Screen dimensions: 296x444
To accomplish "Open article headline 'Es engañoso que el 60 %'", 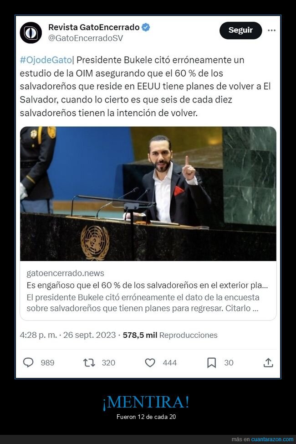I will [147, 285].
